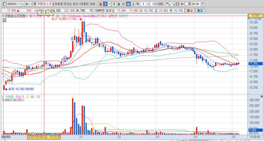This screenshot has width=264, height=141.
Task: Switch to monthly chart 월
Action: 119,4
